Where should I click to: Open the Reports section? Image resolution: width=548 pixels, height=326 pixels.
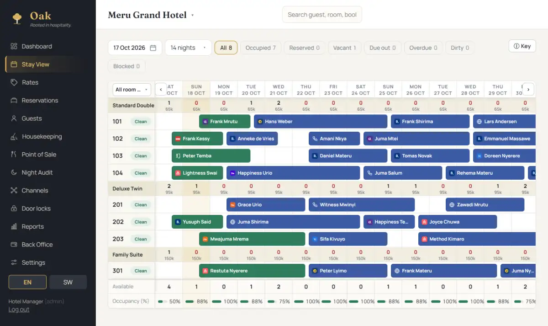pyautogui.click(x=46, y=226)
